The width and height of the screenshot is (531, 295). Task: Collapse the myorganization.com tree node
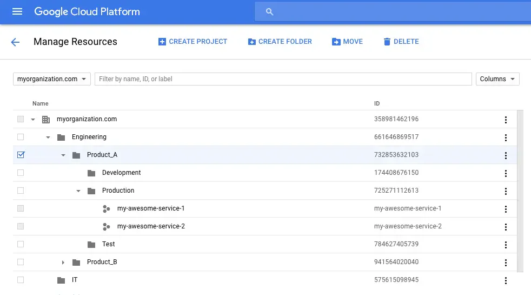click(33, 120)
